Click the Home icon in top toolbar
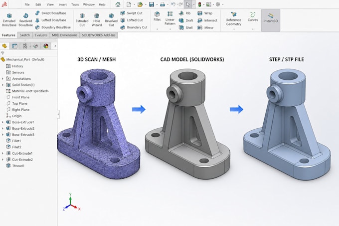339x226 pixels. coord(118,4)
